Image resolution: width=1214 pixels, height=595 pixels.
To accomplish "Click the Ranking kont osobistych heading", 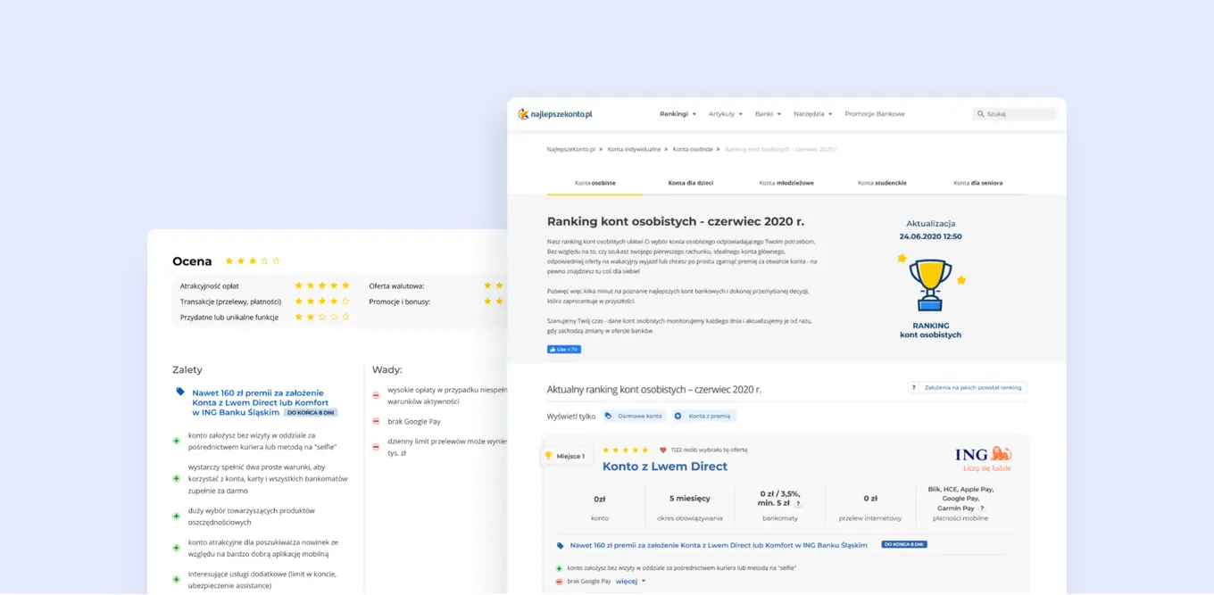I will click(676, 220).
